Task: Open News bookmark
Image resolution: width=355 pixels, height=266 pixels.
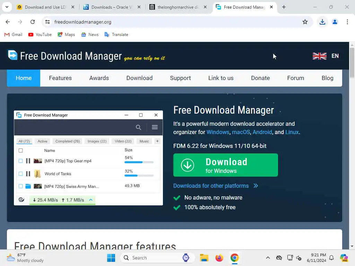Action: coord(90,35)
